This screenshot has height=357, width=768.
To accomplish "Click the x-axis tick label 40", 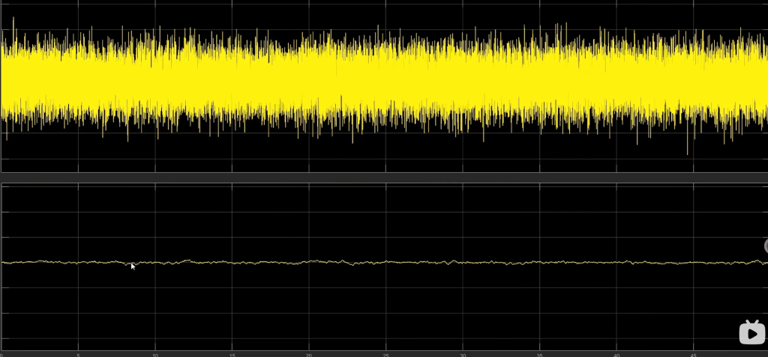I will coord(616,355).
